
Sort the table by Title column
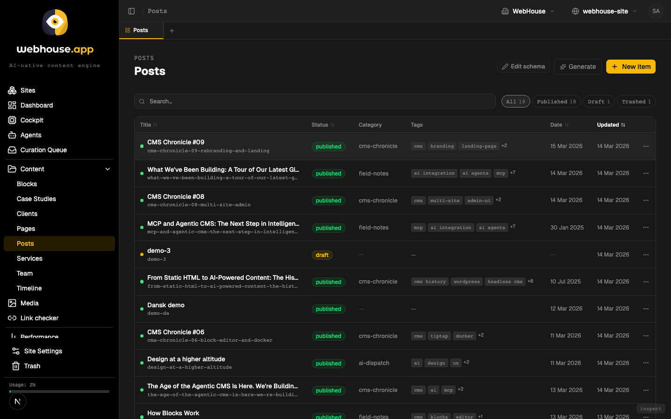click(x=149, y=125)
